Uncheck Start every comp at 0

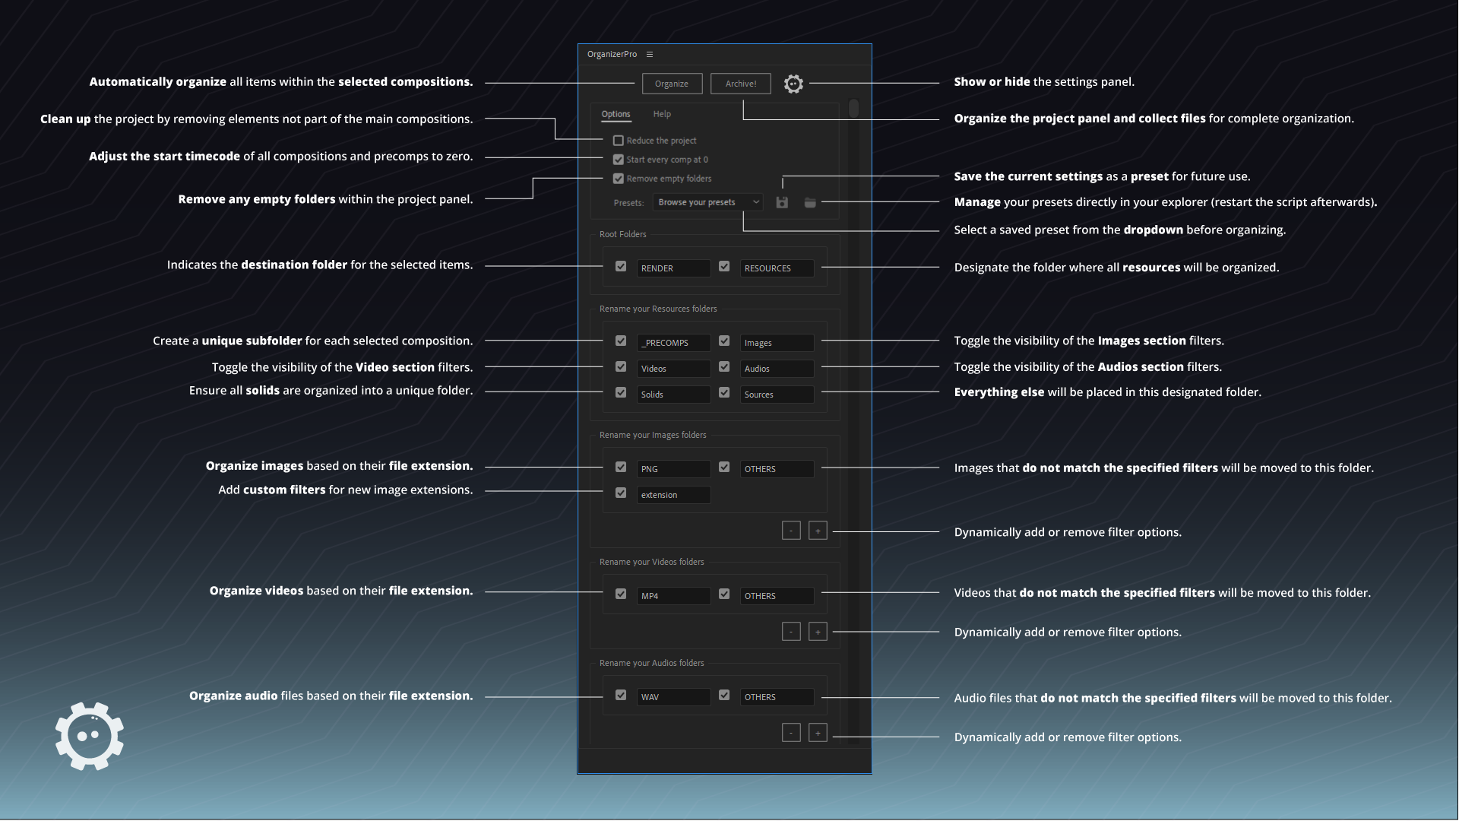619,160
